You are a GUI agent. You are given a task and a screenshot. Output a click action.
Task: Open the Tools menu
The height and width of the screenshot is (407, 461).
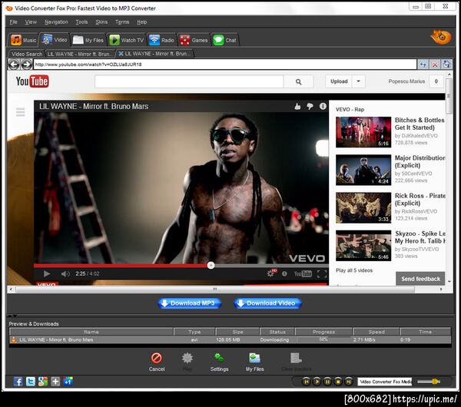pyautogui.click(x=81, y=22)
